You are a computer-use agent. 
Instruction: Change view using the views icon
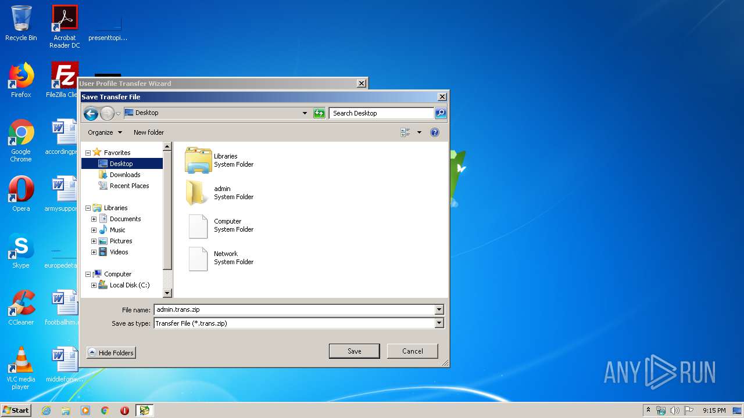(405, 132)
